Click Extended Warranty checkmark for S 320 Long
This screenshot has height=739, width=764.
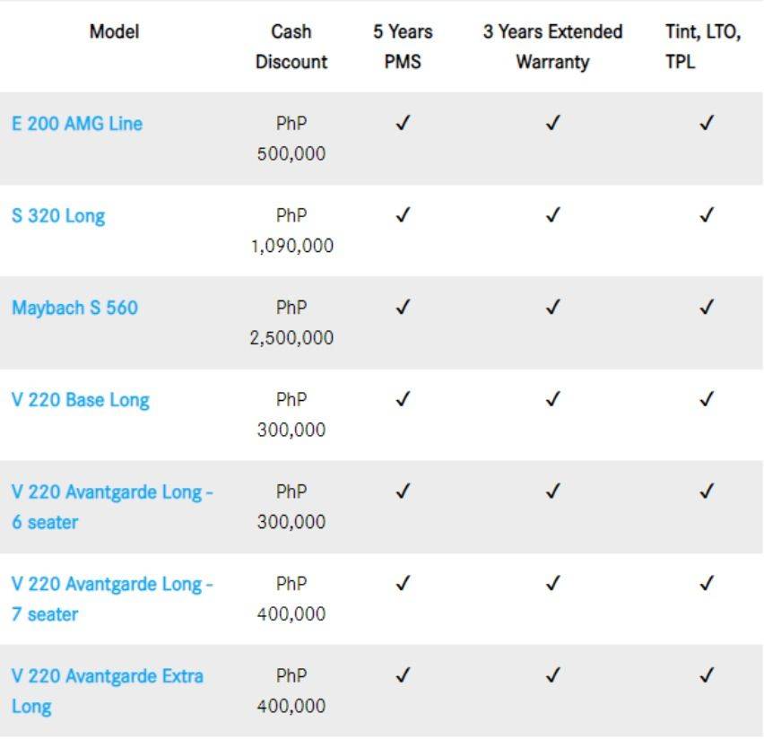click(553, 214)
